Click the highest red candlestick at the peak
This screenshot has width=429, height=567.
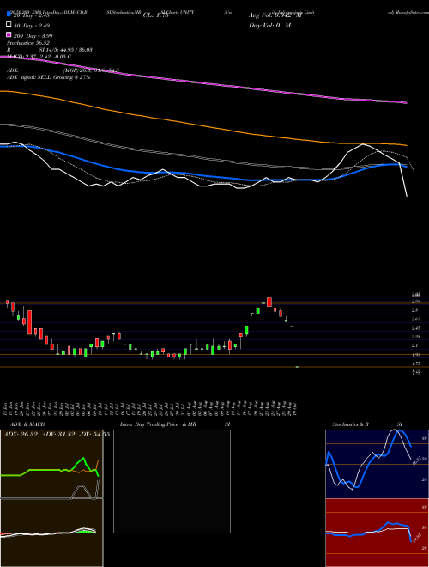point(269,302)
